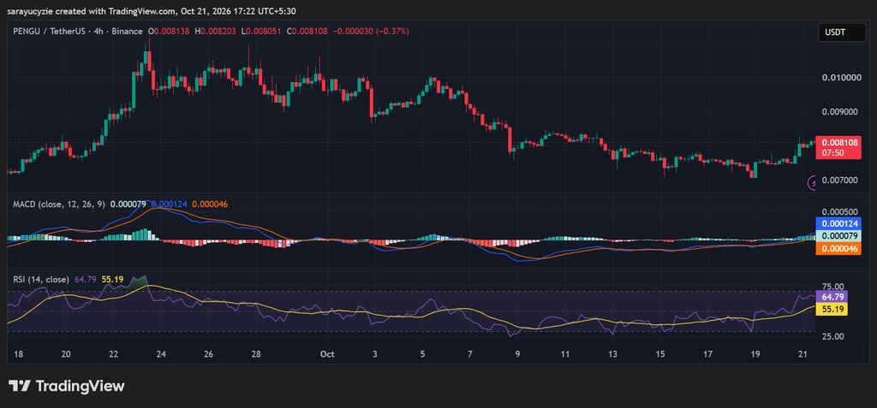Image resolution: width=877 pixels, height=408 pixels.
Task: Select the open price O0.008138
Action: 170,32
